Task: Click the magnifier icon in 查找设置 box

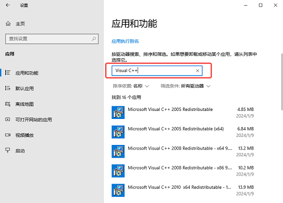Action: click(x=93, y=38)
